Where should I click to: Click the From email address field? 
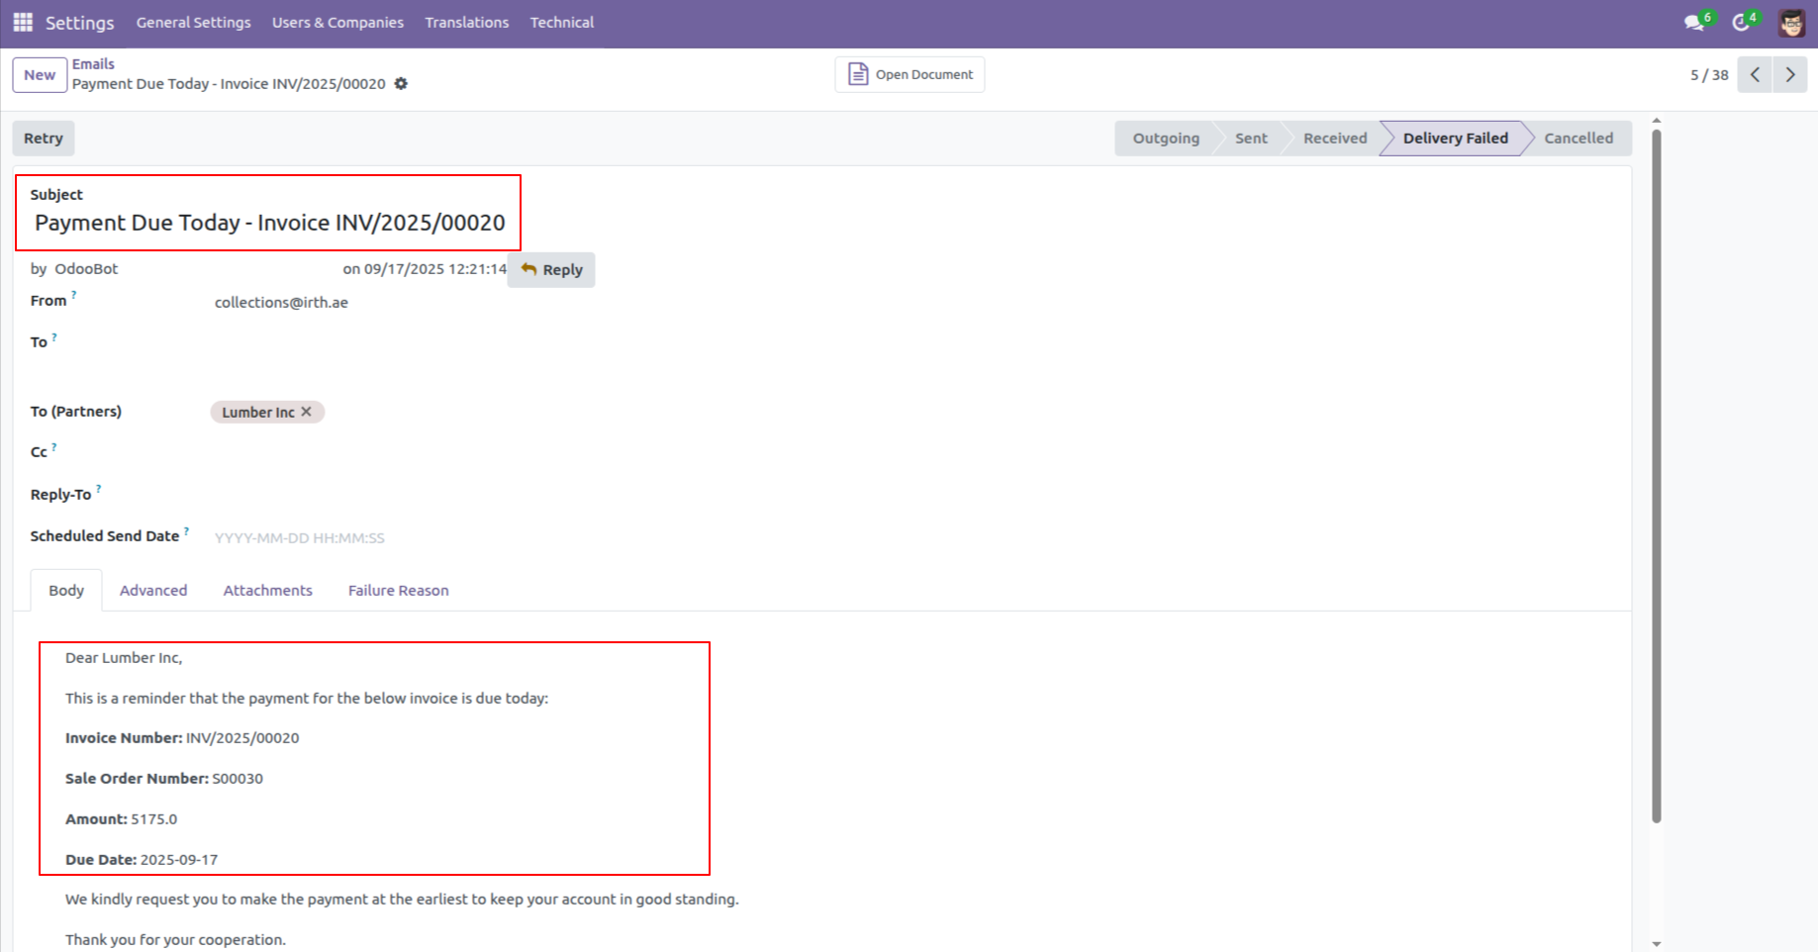click(281, 303)
